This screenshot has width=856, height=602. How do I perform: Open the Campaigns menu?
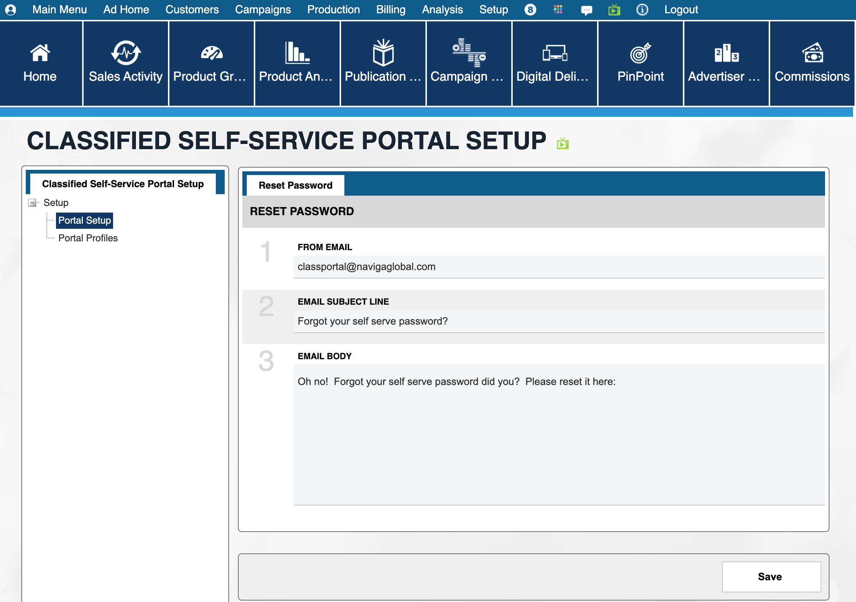263,10
